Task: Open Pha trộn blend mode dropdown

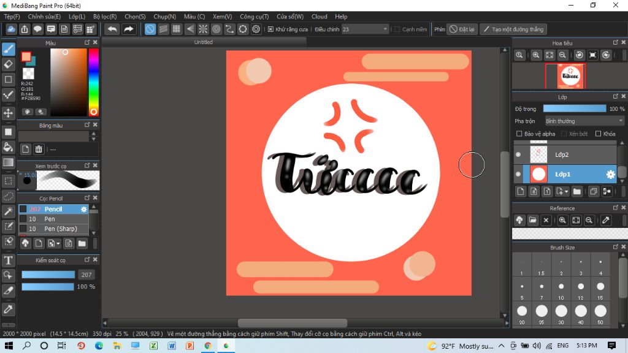Action: click(584, 121)
